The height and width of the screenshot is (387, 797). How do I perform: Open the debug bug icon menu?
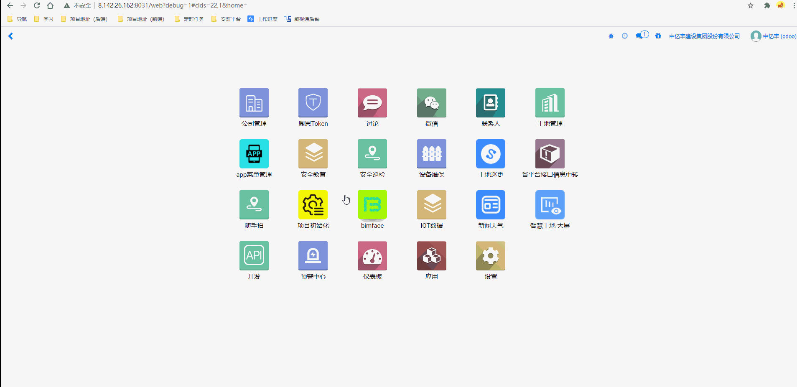pos(611,36)
